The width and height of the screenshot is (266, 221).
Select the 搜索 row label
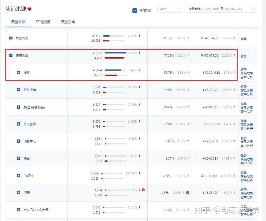pos(27,73)
